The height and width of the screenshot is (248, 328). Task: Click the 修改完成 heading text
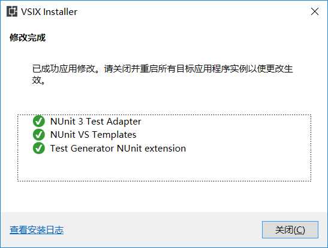[28, 38]
